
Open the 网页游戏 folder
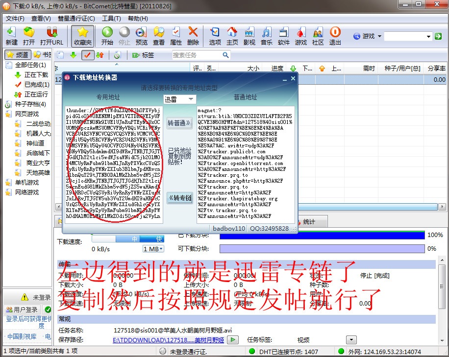(x=26, y=114)
